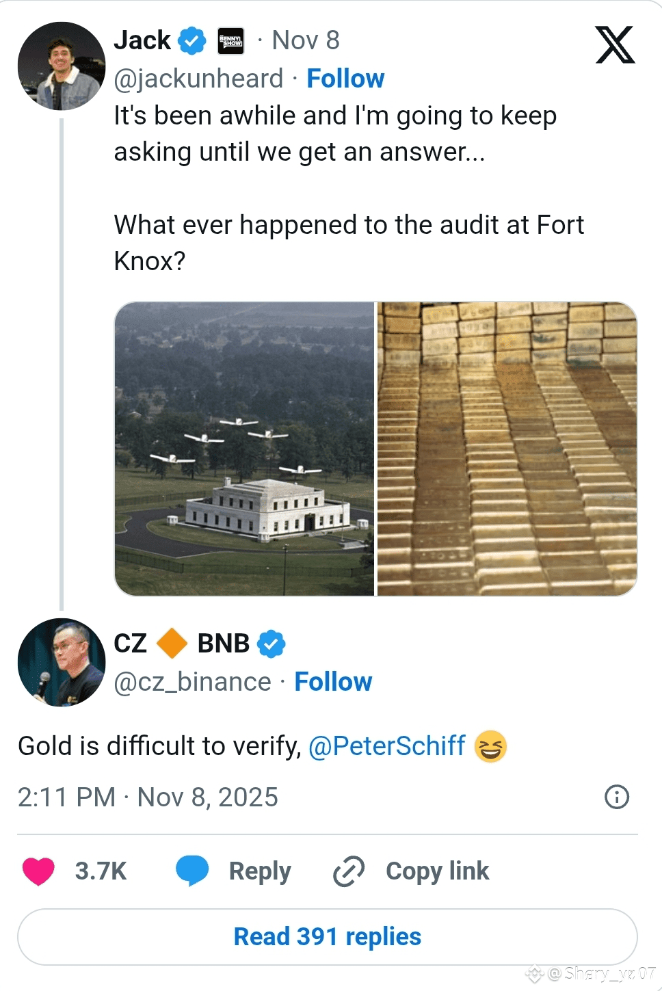
Task: Click the X logo icon
Action: [615, 45]
